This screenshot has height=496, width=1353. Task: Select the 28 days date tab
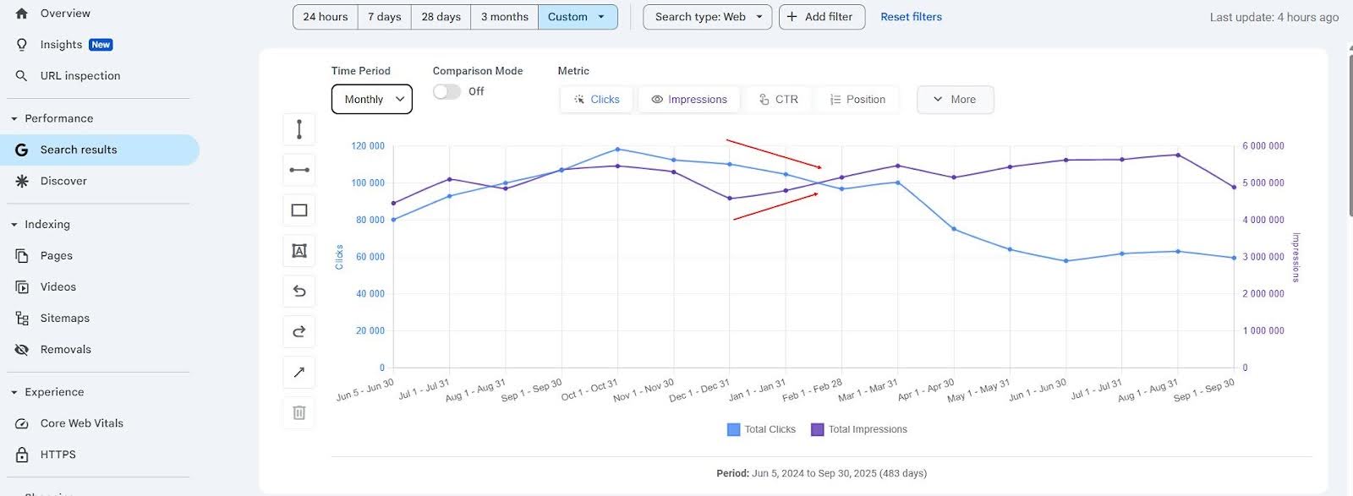click(x=441, y=17)
